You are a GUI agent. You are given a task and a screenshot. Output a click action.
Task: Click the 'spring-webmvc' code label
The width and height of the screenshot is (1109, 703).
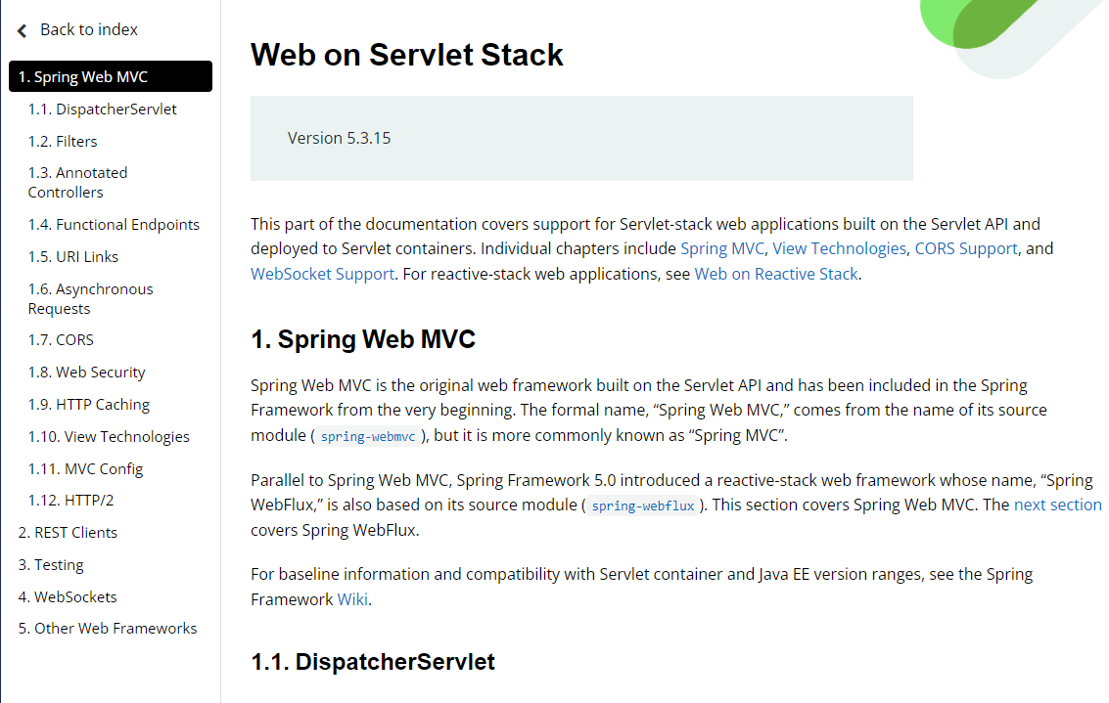(x=368, y=437)
